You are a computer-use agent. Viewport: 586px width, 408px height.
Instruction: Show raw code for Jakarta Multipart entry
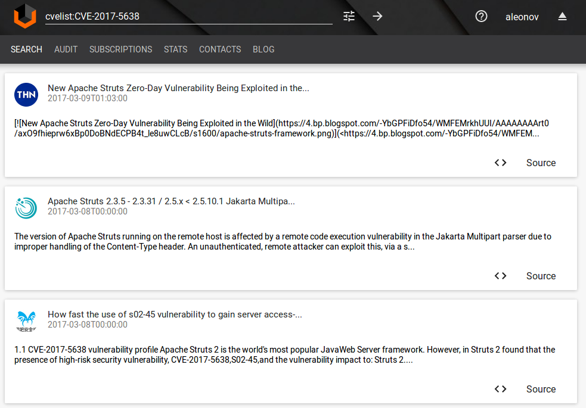[x=500, y=276]
